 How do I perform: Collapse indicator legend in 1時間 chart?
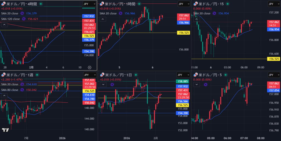click(x=102, y=19)
